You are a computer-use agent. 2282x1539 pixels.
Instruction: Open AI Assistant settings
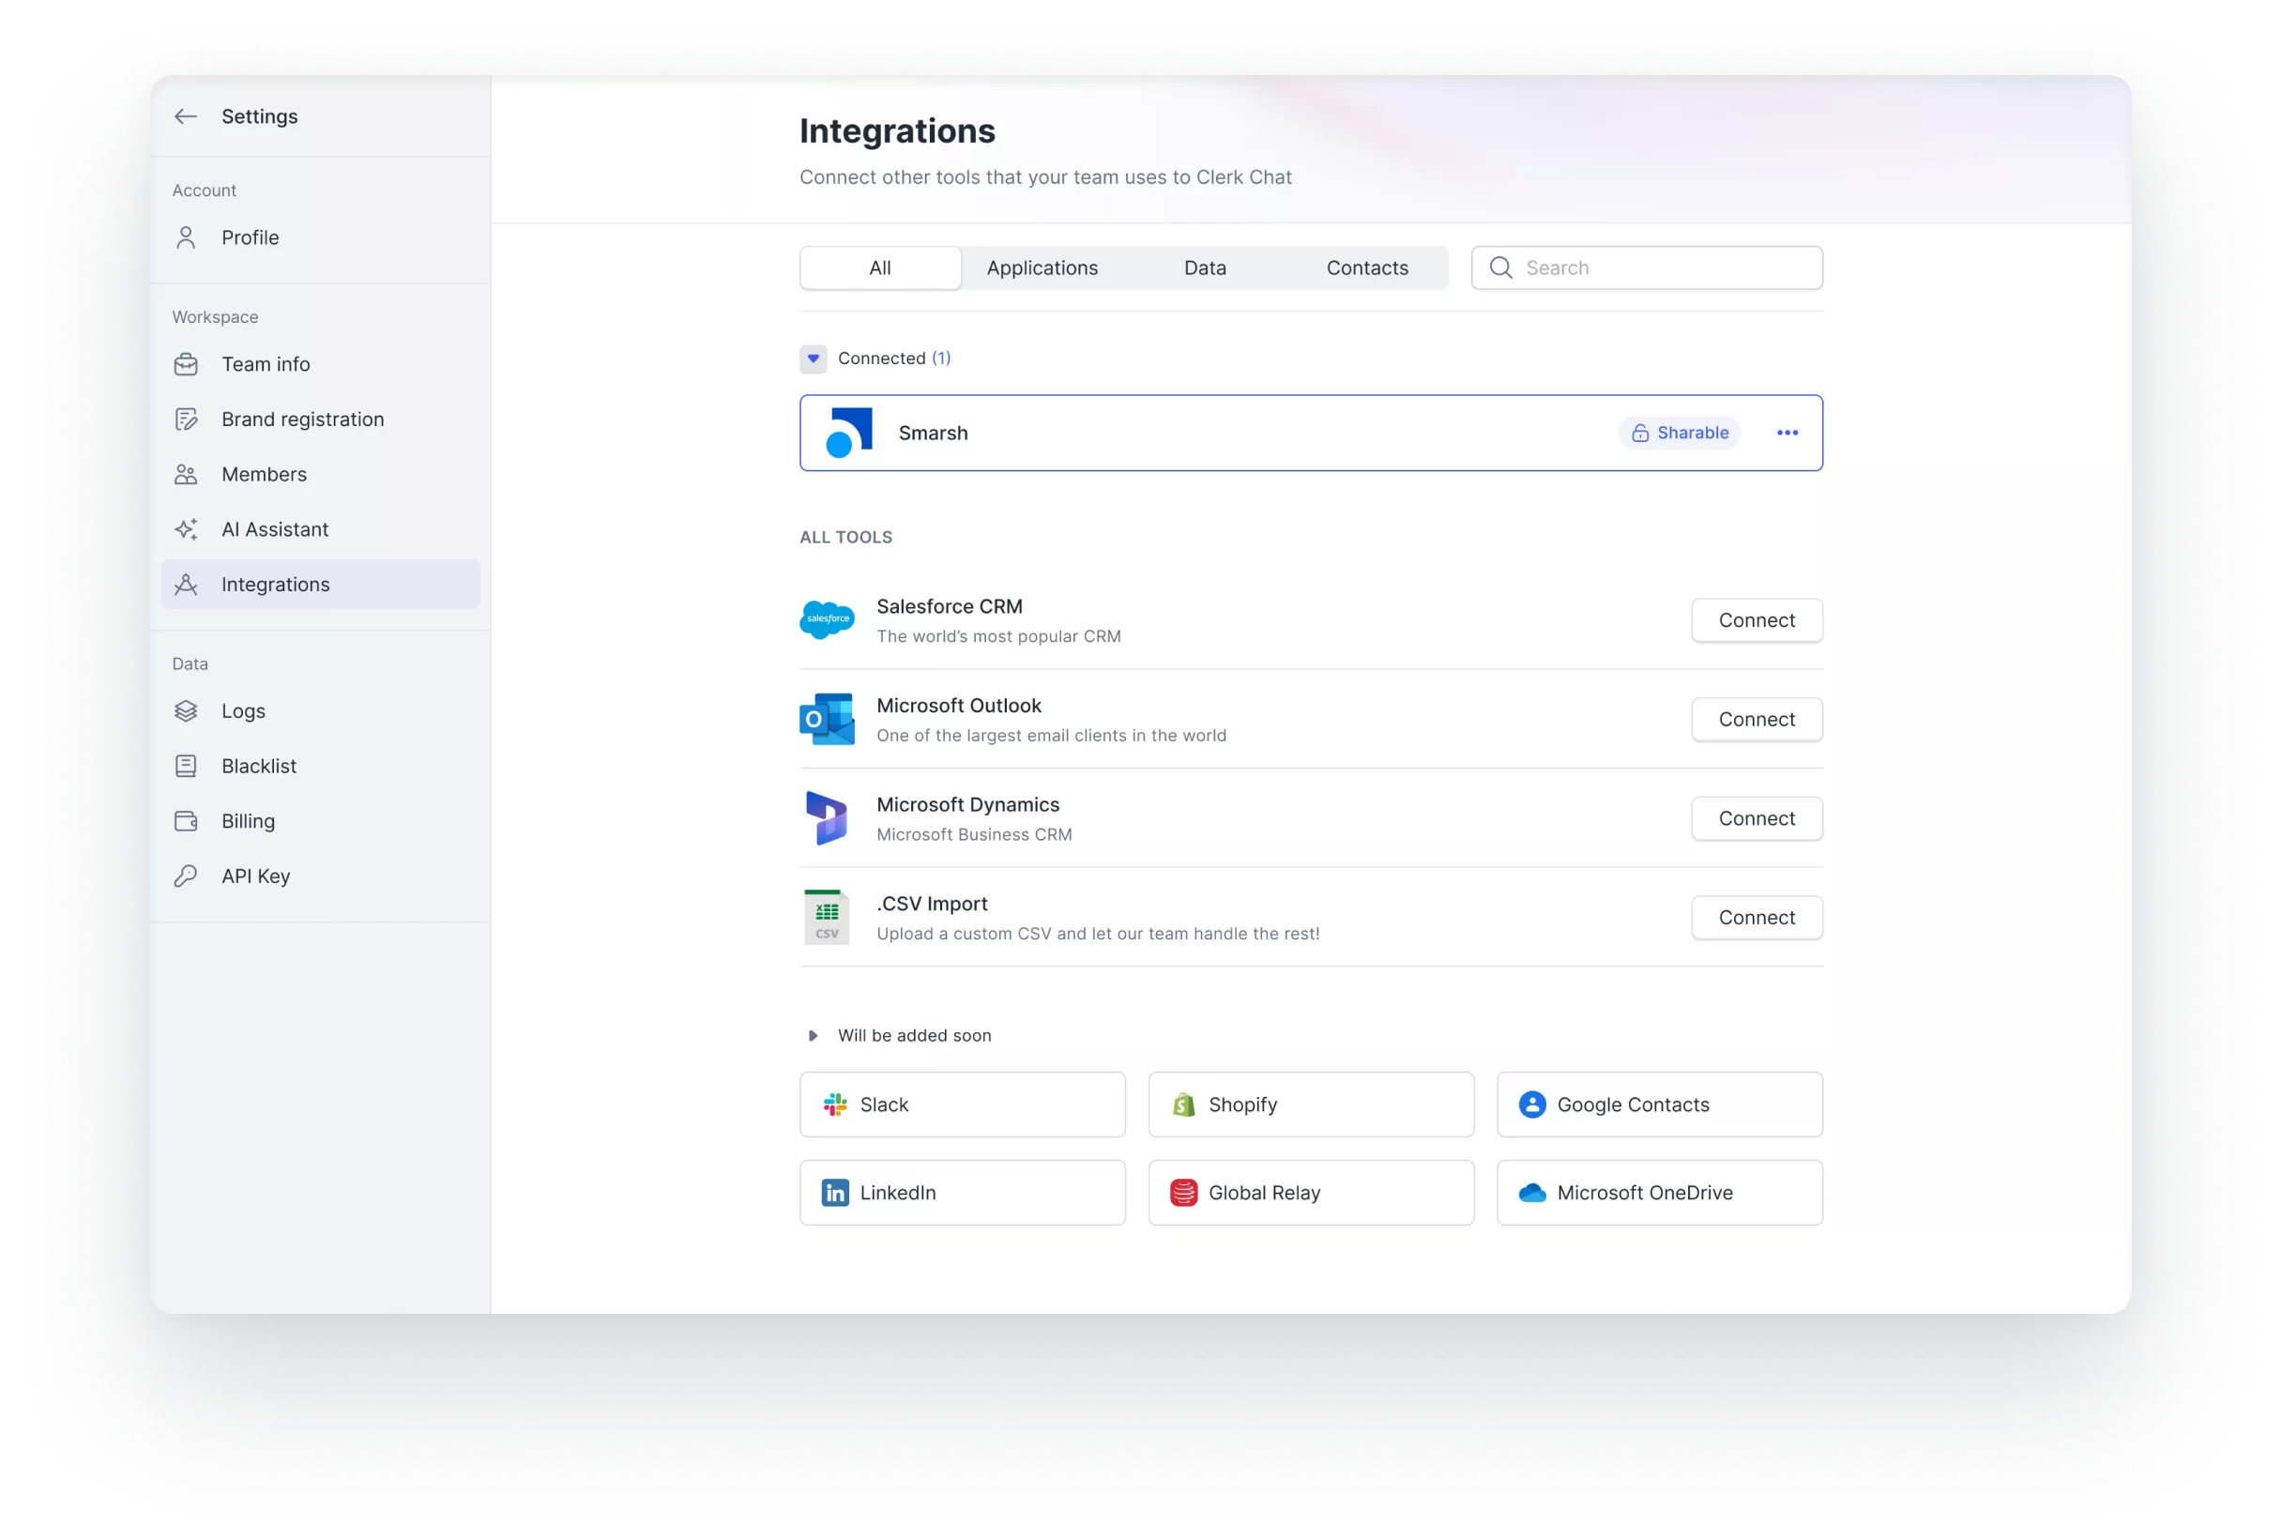click(320, 529)
